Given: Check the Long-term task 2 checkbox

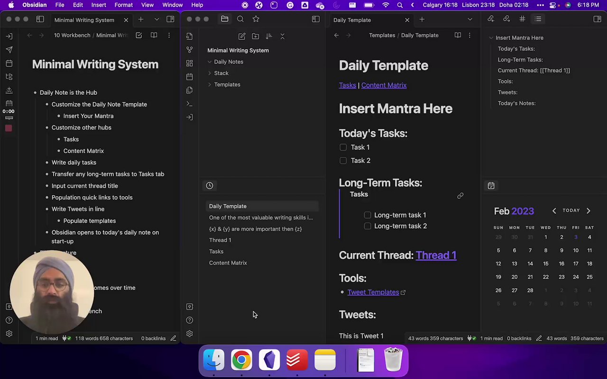Looking at the screenshot, I should (x=368, y=226).
